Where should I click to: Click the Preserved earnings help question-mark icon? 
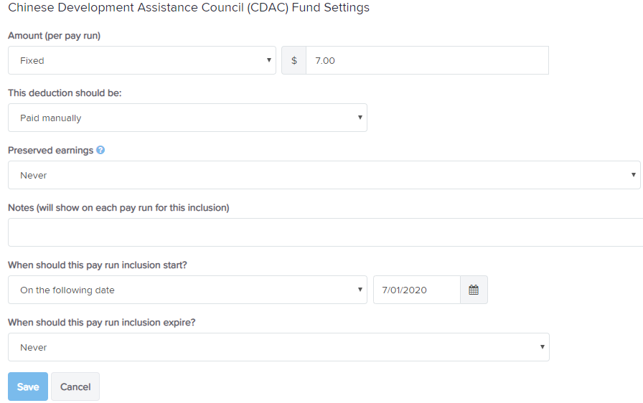pyautogui.click(x=100, y=151)
